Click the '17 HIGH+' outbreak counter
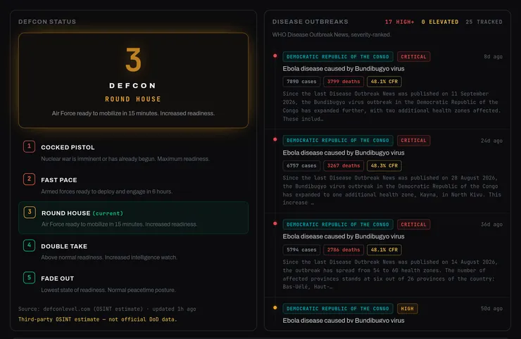The height and width of the screenshot is (339, 521). point(400,22)
